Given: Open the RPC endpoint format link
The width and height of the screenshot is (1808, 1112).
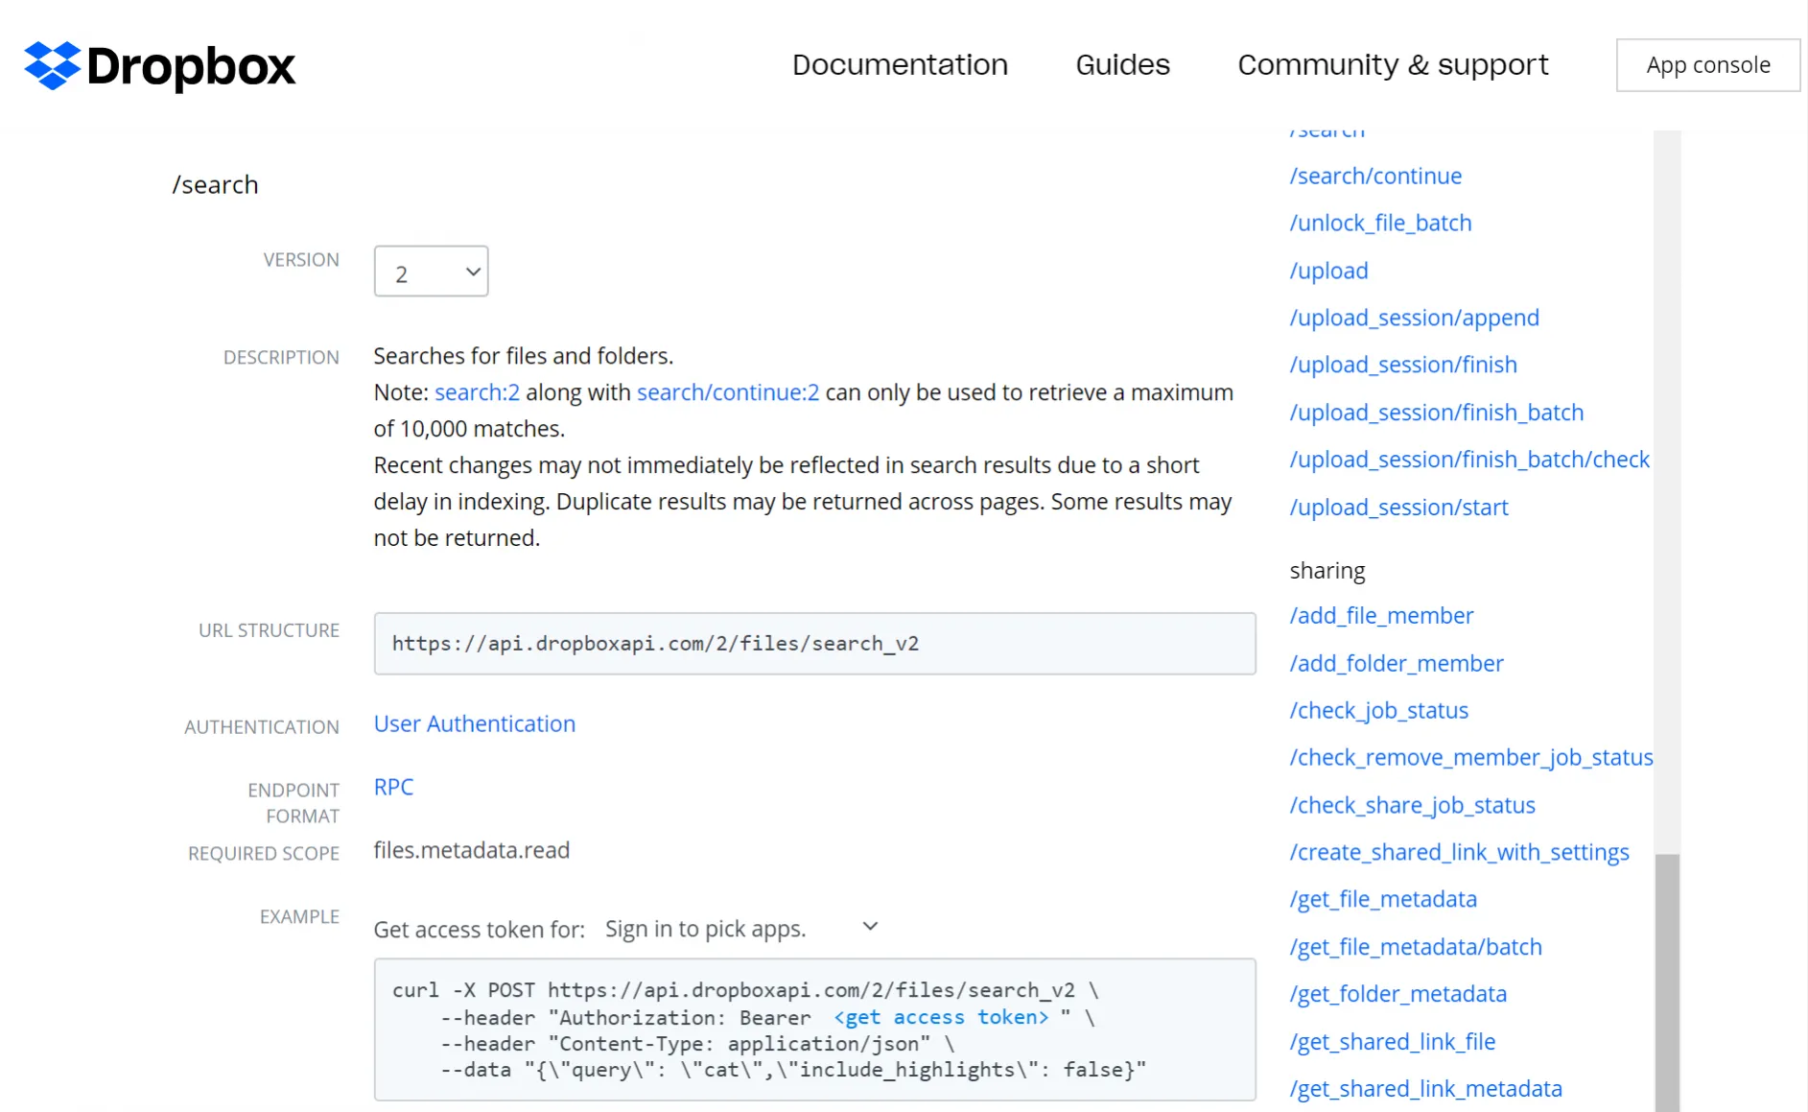Looking at the screenshot, I should [x=393, y=787].
